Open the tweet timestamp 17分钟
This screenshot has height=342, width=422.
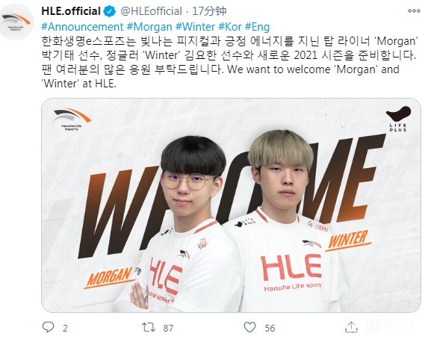tap(209, 11)
